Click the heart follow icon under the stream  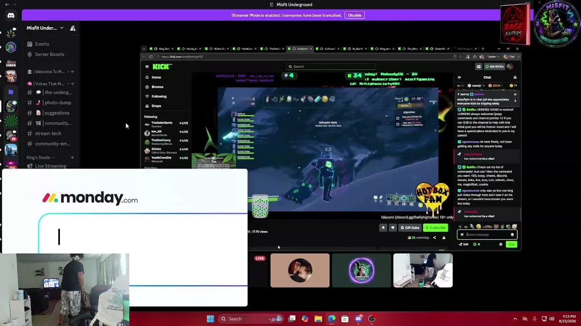pyautogui.click(x=393, y=228)
